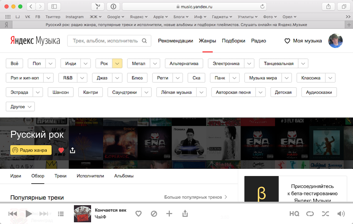Open the Apple bookmarks folder
Screen dimensions: 353x224
(160, 17)
